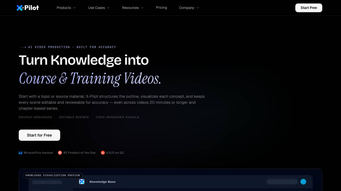
Task: Click the Start Free button in header
Action: (309, 8)
